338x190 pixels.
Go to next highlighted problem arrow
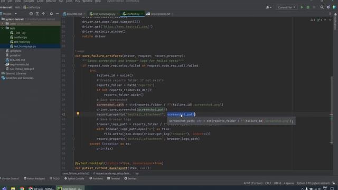point(330,20)
